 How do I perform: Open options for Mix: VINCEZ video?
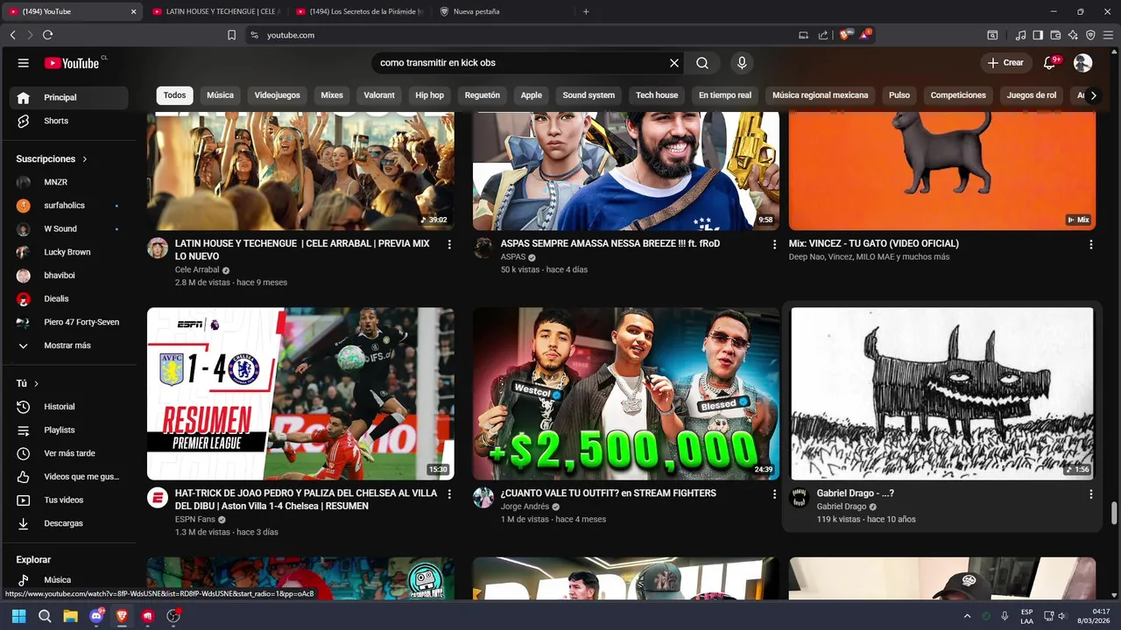(1090, 244)
